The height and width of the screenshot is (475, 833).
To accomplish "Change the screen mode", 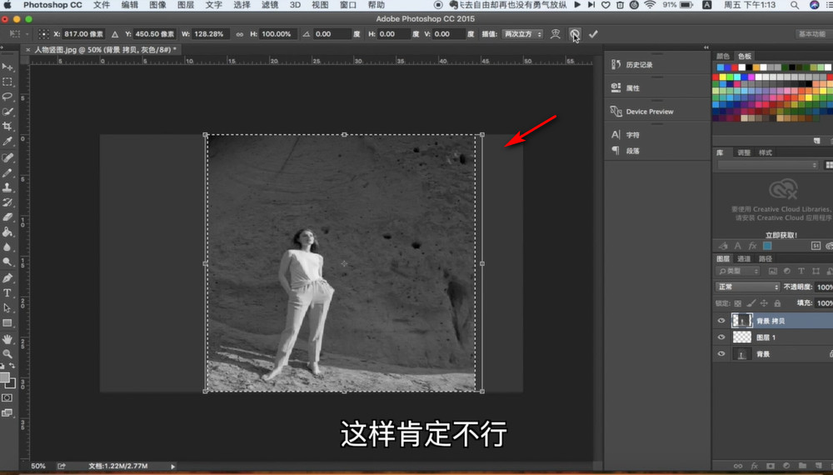I will tap(7, 412).
